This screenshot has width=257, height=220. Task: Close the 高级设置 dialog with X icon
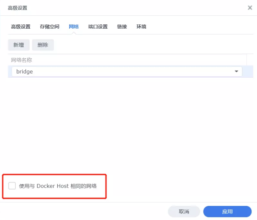click(250, 8)
